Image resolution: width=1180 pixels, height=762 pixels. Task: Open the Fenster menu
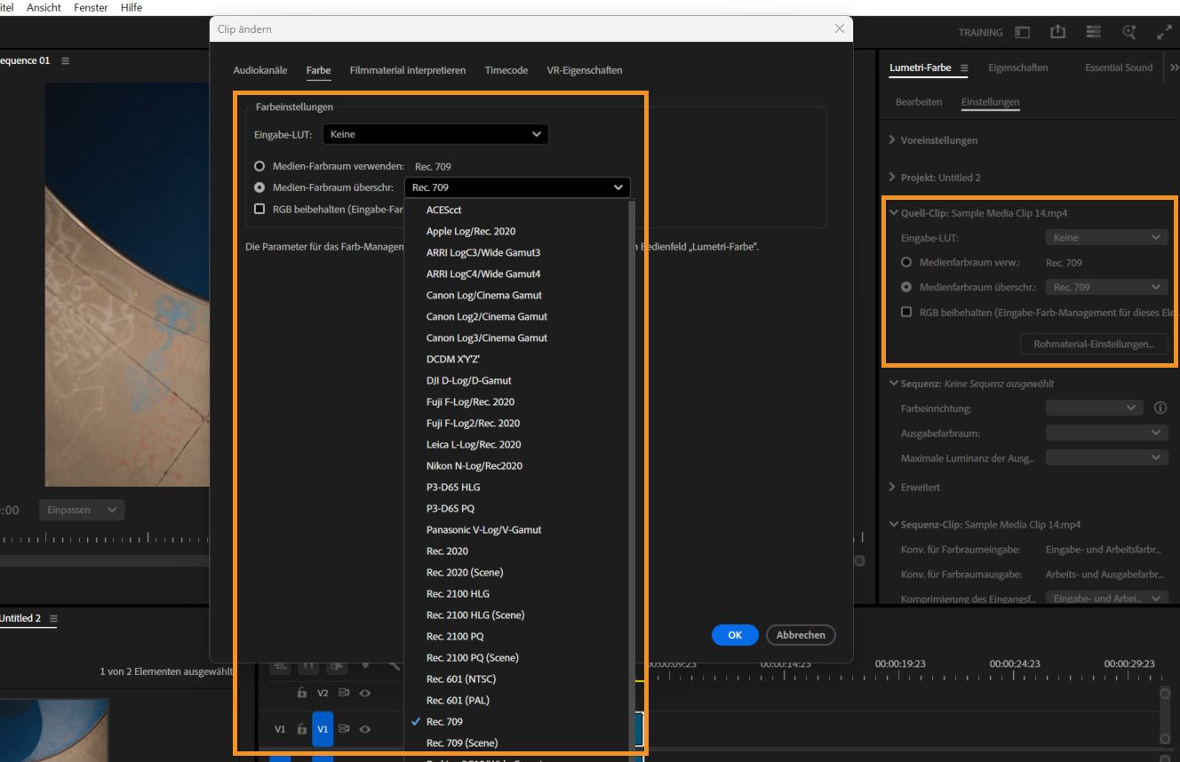(x=90, y=7)
